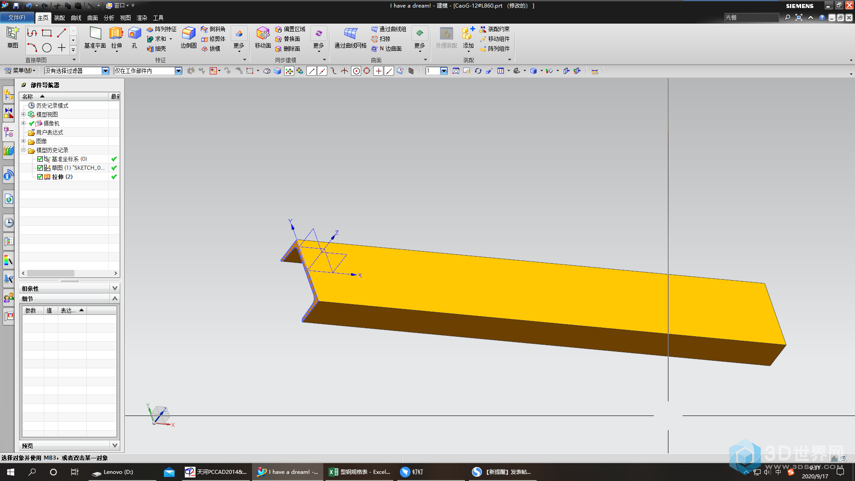Toggle snap point on curve option
The width and height of the screenshot is (855, 481).
pyautogui.click(x=389, y=71)
